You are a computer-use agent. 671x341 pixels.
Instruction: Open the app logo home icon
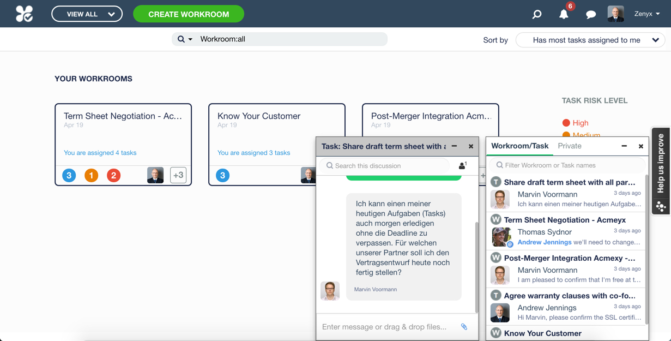(24, 14)
